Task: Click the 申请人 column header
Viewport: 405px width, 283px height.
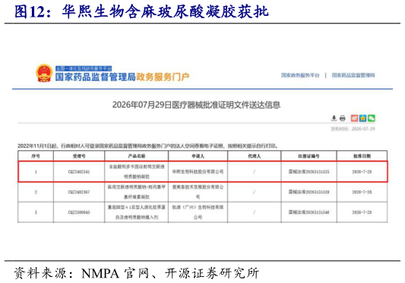Action: [198, 156]
